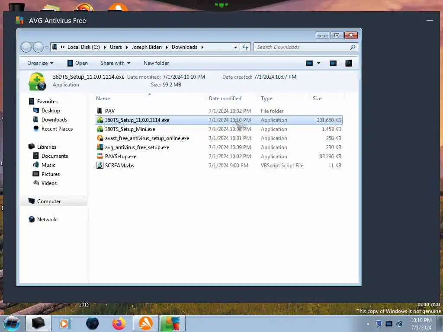Open the Avast taskbar icon

146,323
